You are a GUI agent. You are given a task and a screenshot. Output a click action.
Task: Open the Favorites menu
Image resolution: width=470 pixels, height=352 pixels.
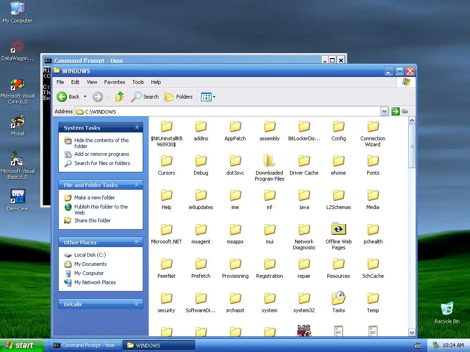(x=114, y=82)
